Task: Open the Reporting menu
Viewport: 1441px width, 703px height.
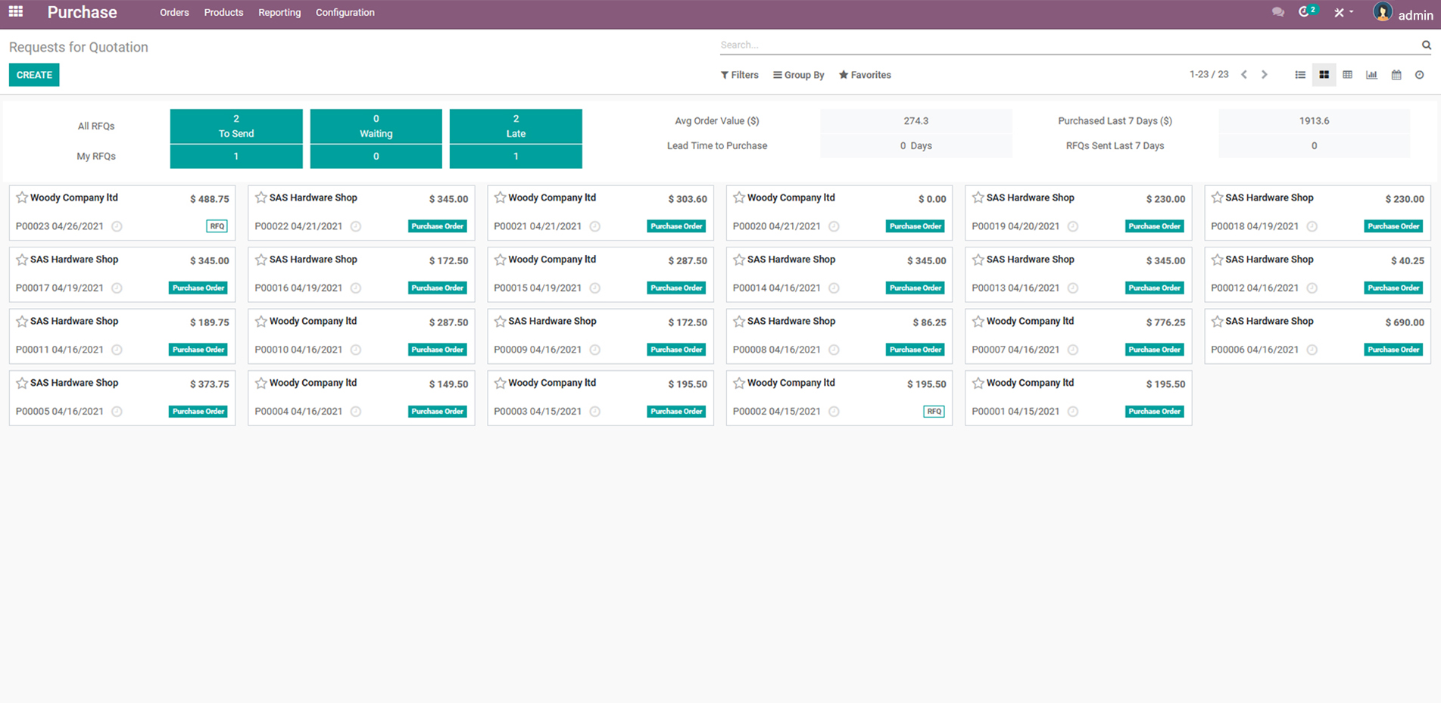Action: click(279, 13)
